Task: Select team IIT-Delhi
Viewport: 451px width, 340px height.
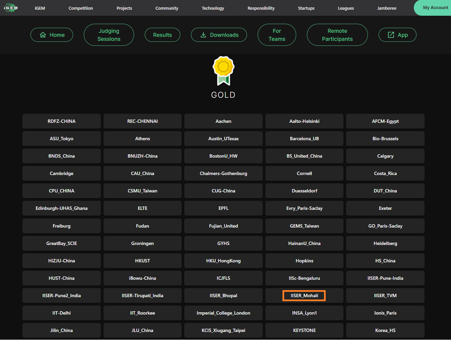Action: click(62, 313)
